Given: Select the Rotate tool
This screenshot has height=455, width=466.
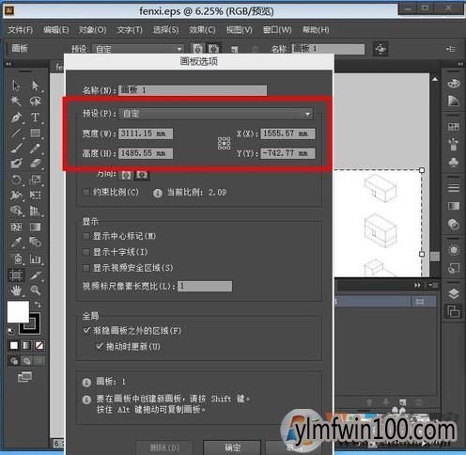Looking at the screenshot, I should [x=16, y=180].
